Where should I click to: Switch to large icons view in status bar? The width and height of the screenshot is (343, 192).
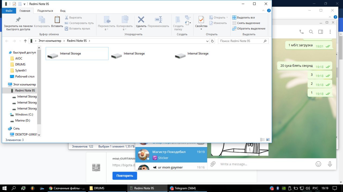point(267,140)
